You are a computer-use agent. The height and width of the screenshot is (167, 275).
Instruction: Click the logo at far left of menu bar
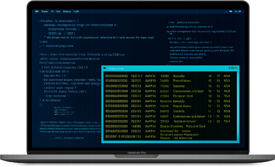(x=37, y=12)
